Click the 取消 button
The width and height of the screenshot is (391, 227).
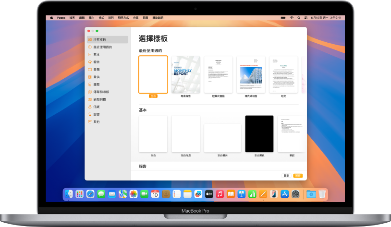point(286,176)
